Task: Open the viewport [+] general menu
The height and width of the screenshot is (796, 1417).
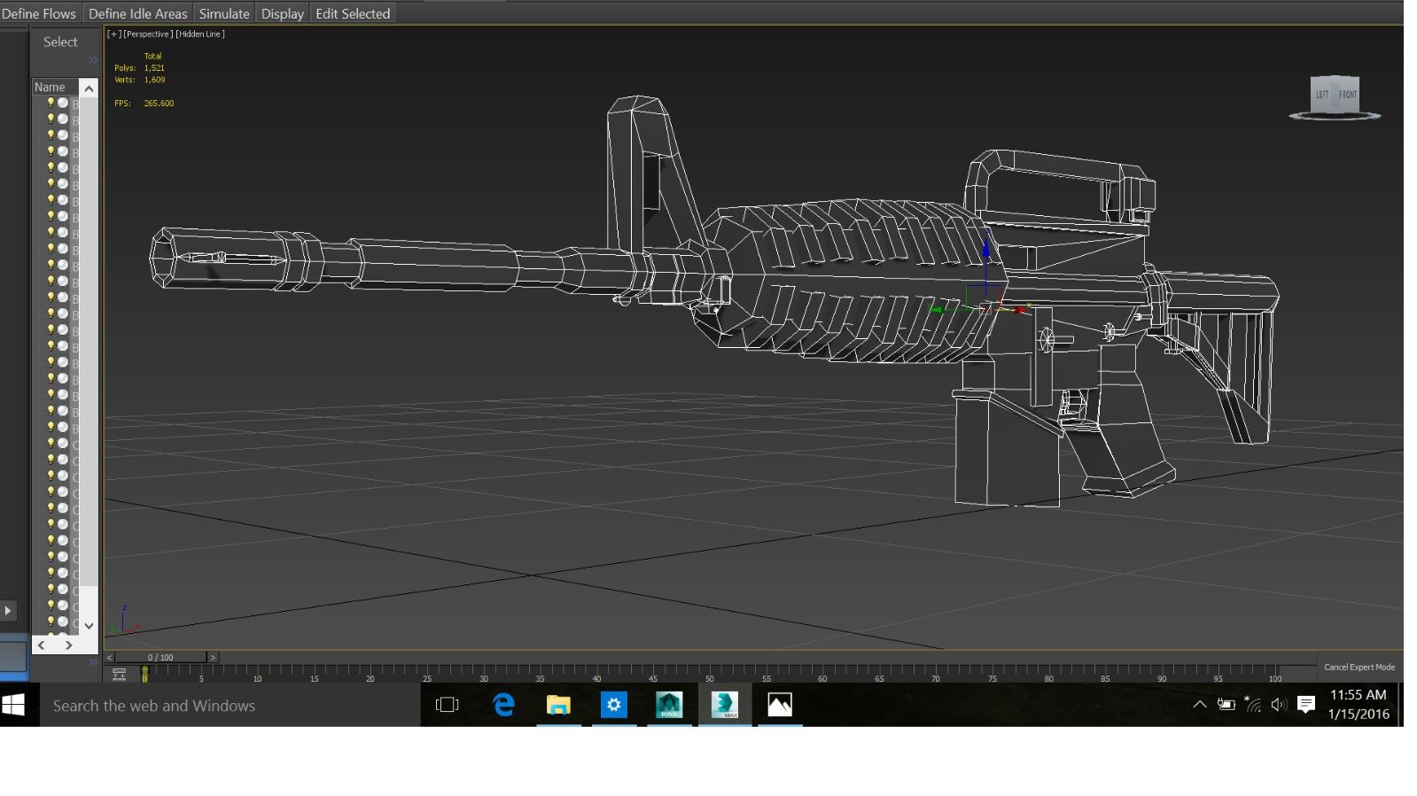Action: (x=113, y=34)
